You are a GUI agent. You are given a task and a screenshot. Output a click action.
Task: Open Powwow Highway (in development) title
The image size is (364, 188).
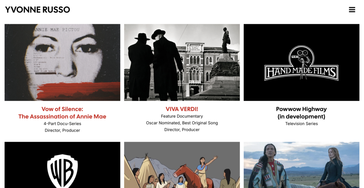click(301, 113)
